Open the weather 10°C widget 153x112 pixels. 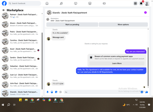click(x=126, y=105)
